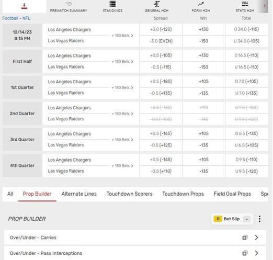This screenshot has width=273, height=260.
Task: Select Chargers full game spread +3.0 (-120)
Action: tap(161, 29)
